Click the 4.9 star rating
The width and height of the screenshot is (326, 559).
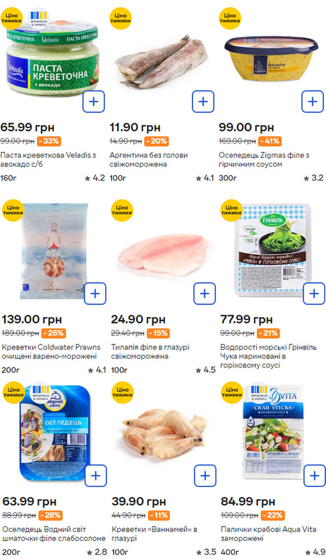(x=314, y=552)
